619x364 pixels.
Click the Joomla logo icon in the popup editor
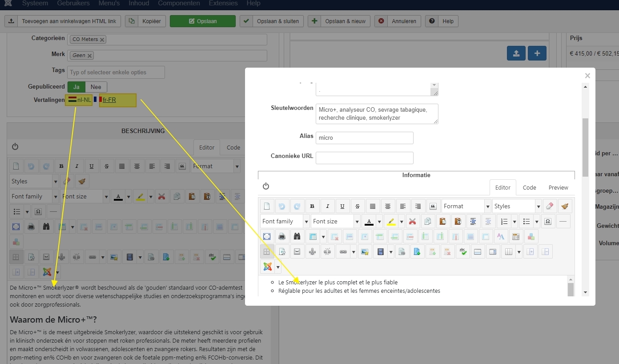coord(267,267)
